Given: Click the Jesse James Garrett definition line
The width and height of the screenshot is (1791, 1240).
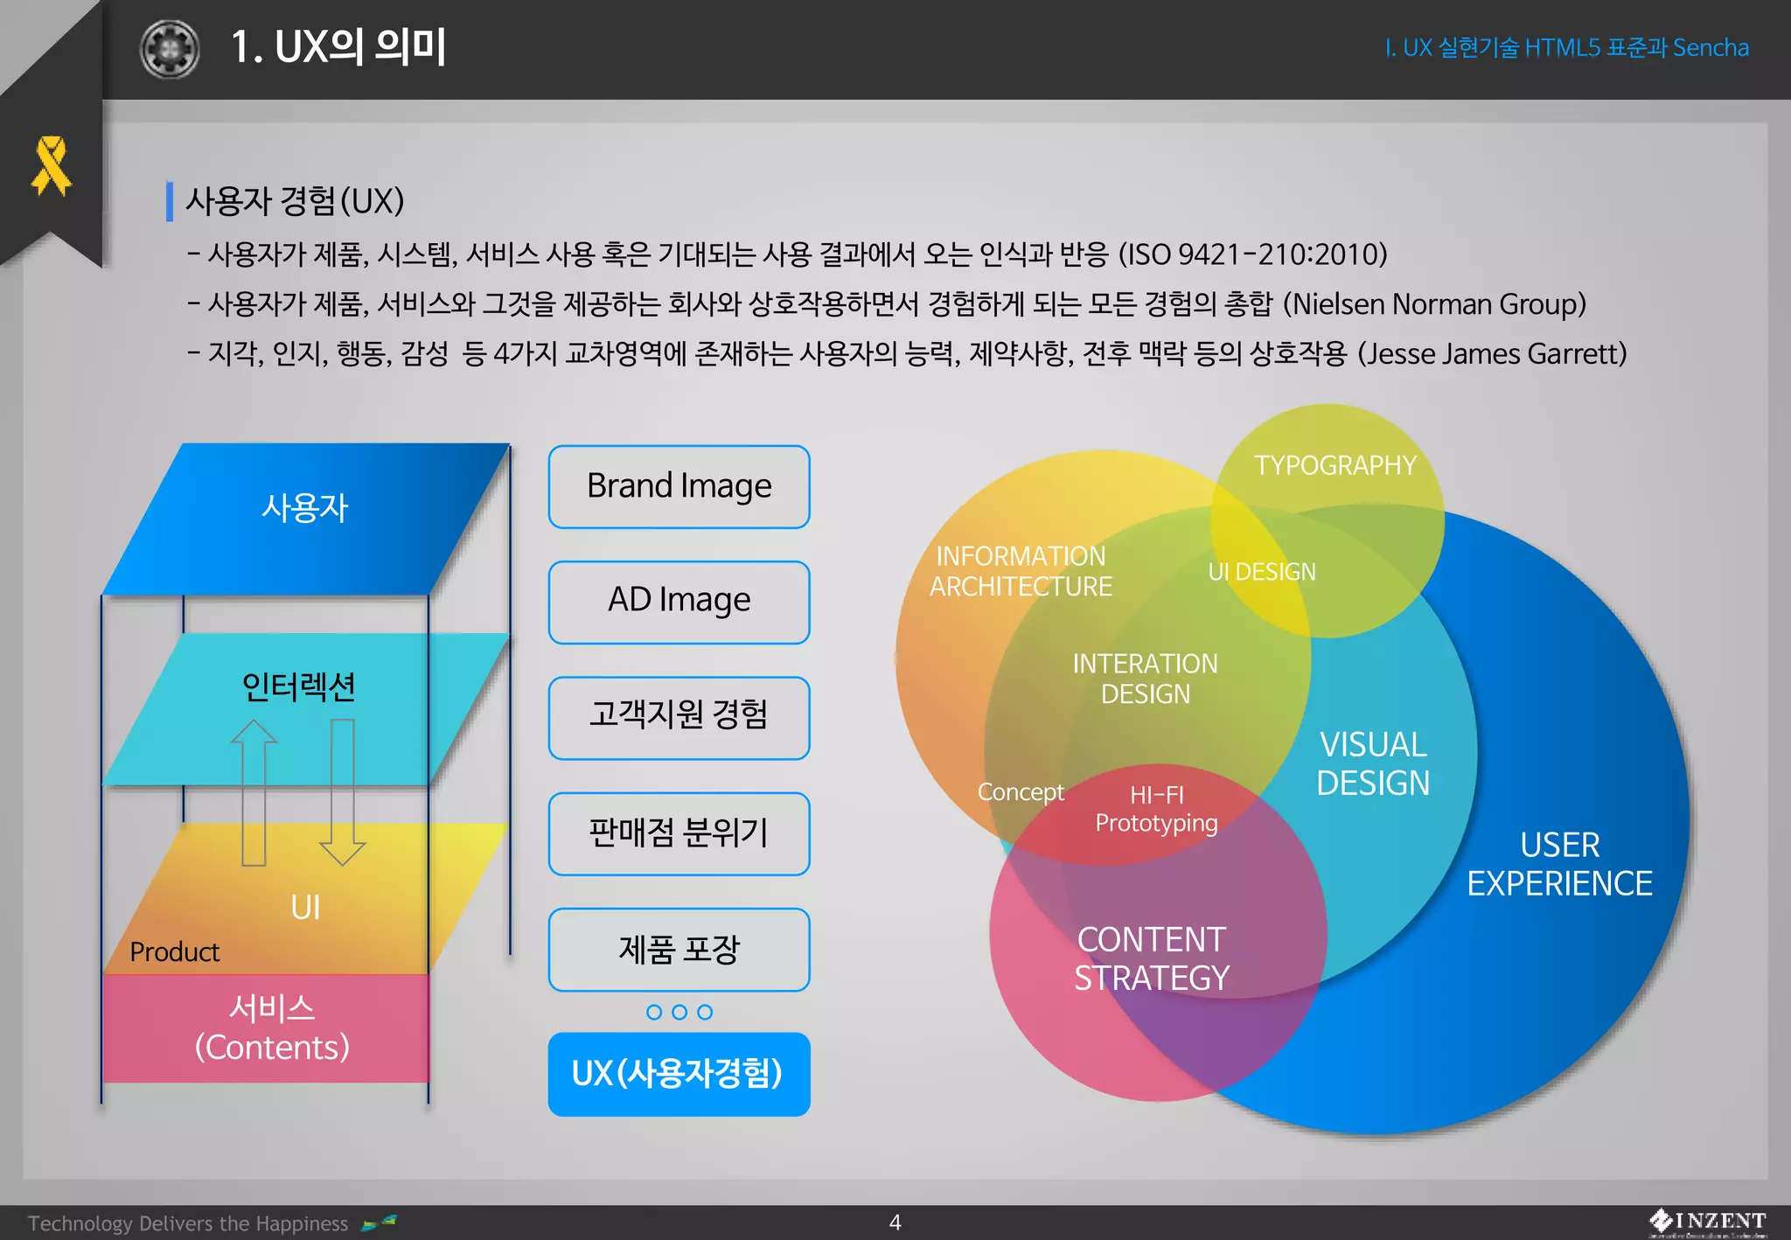Looking at the screenshot, I should 907,354.
